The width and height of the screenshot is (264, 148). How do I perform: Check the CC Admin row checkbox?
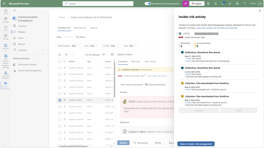[60, 132]
